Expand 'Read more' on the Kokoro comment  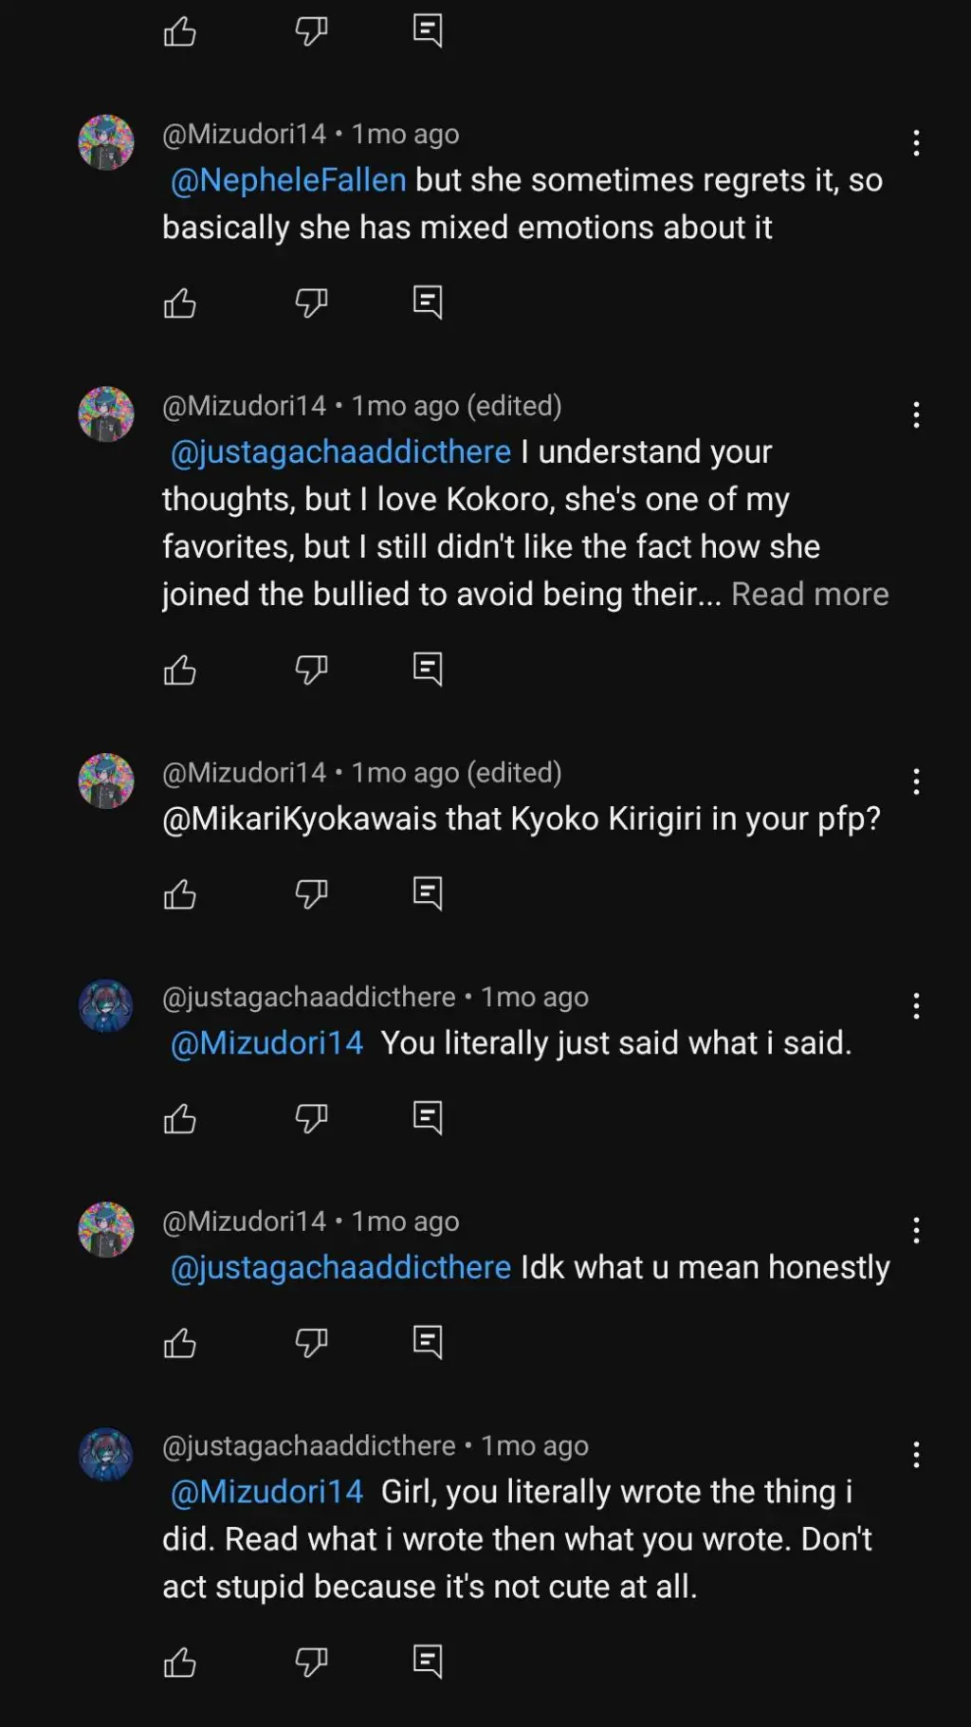[x=810, y=595]
